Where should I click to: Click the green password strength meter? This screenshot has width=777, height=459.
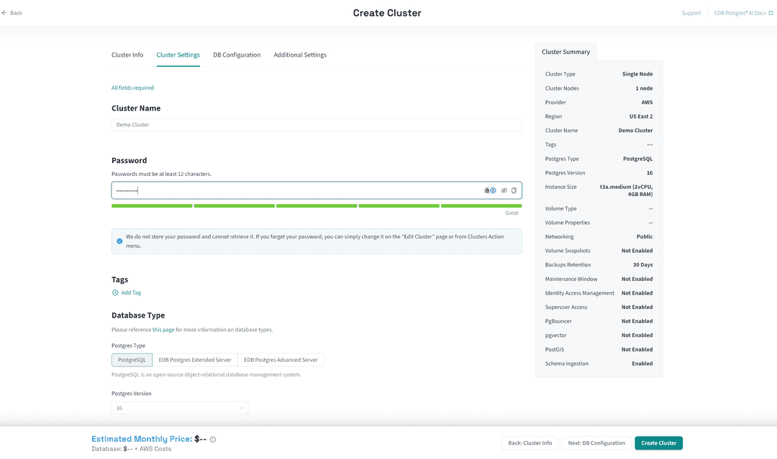click(x=317, y=205)
